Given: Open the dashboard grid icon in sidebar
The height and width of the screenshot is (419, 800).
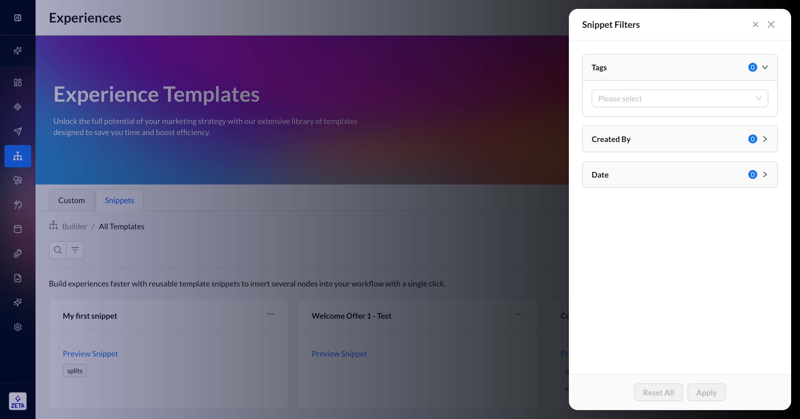Looking at the screenshot, I should 18,82.
